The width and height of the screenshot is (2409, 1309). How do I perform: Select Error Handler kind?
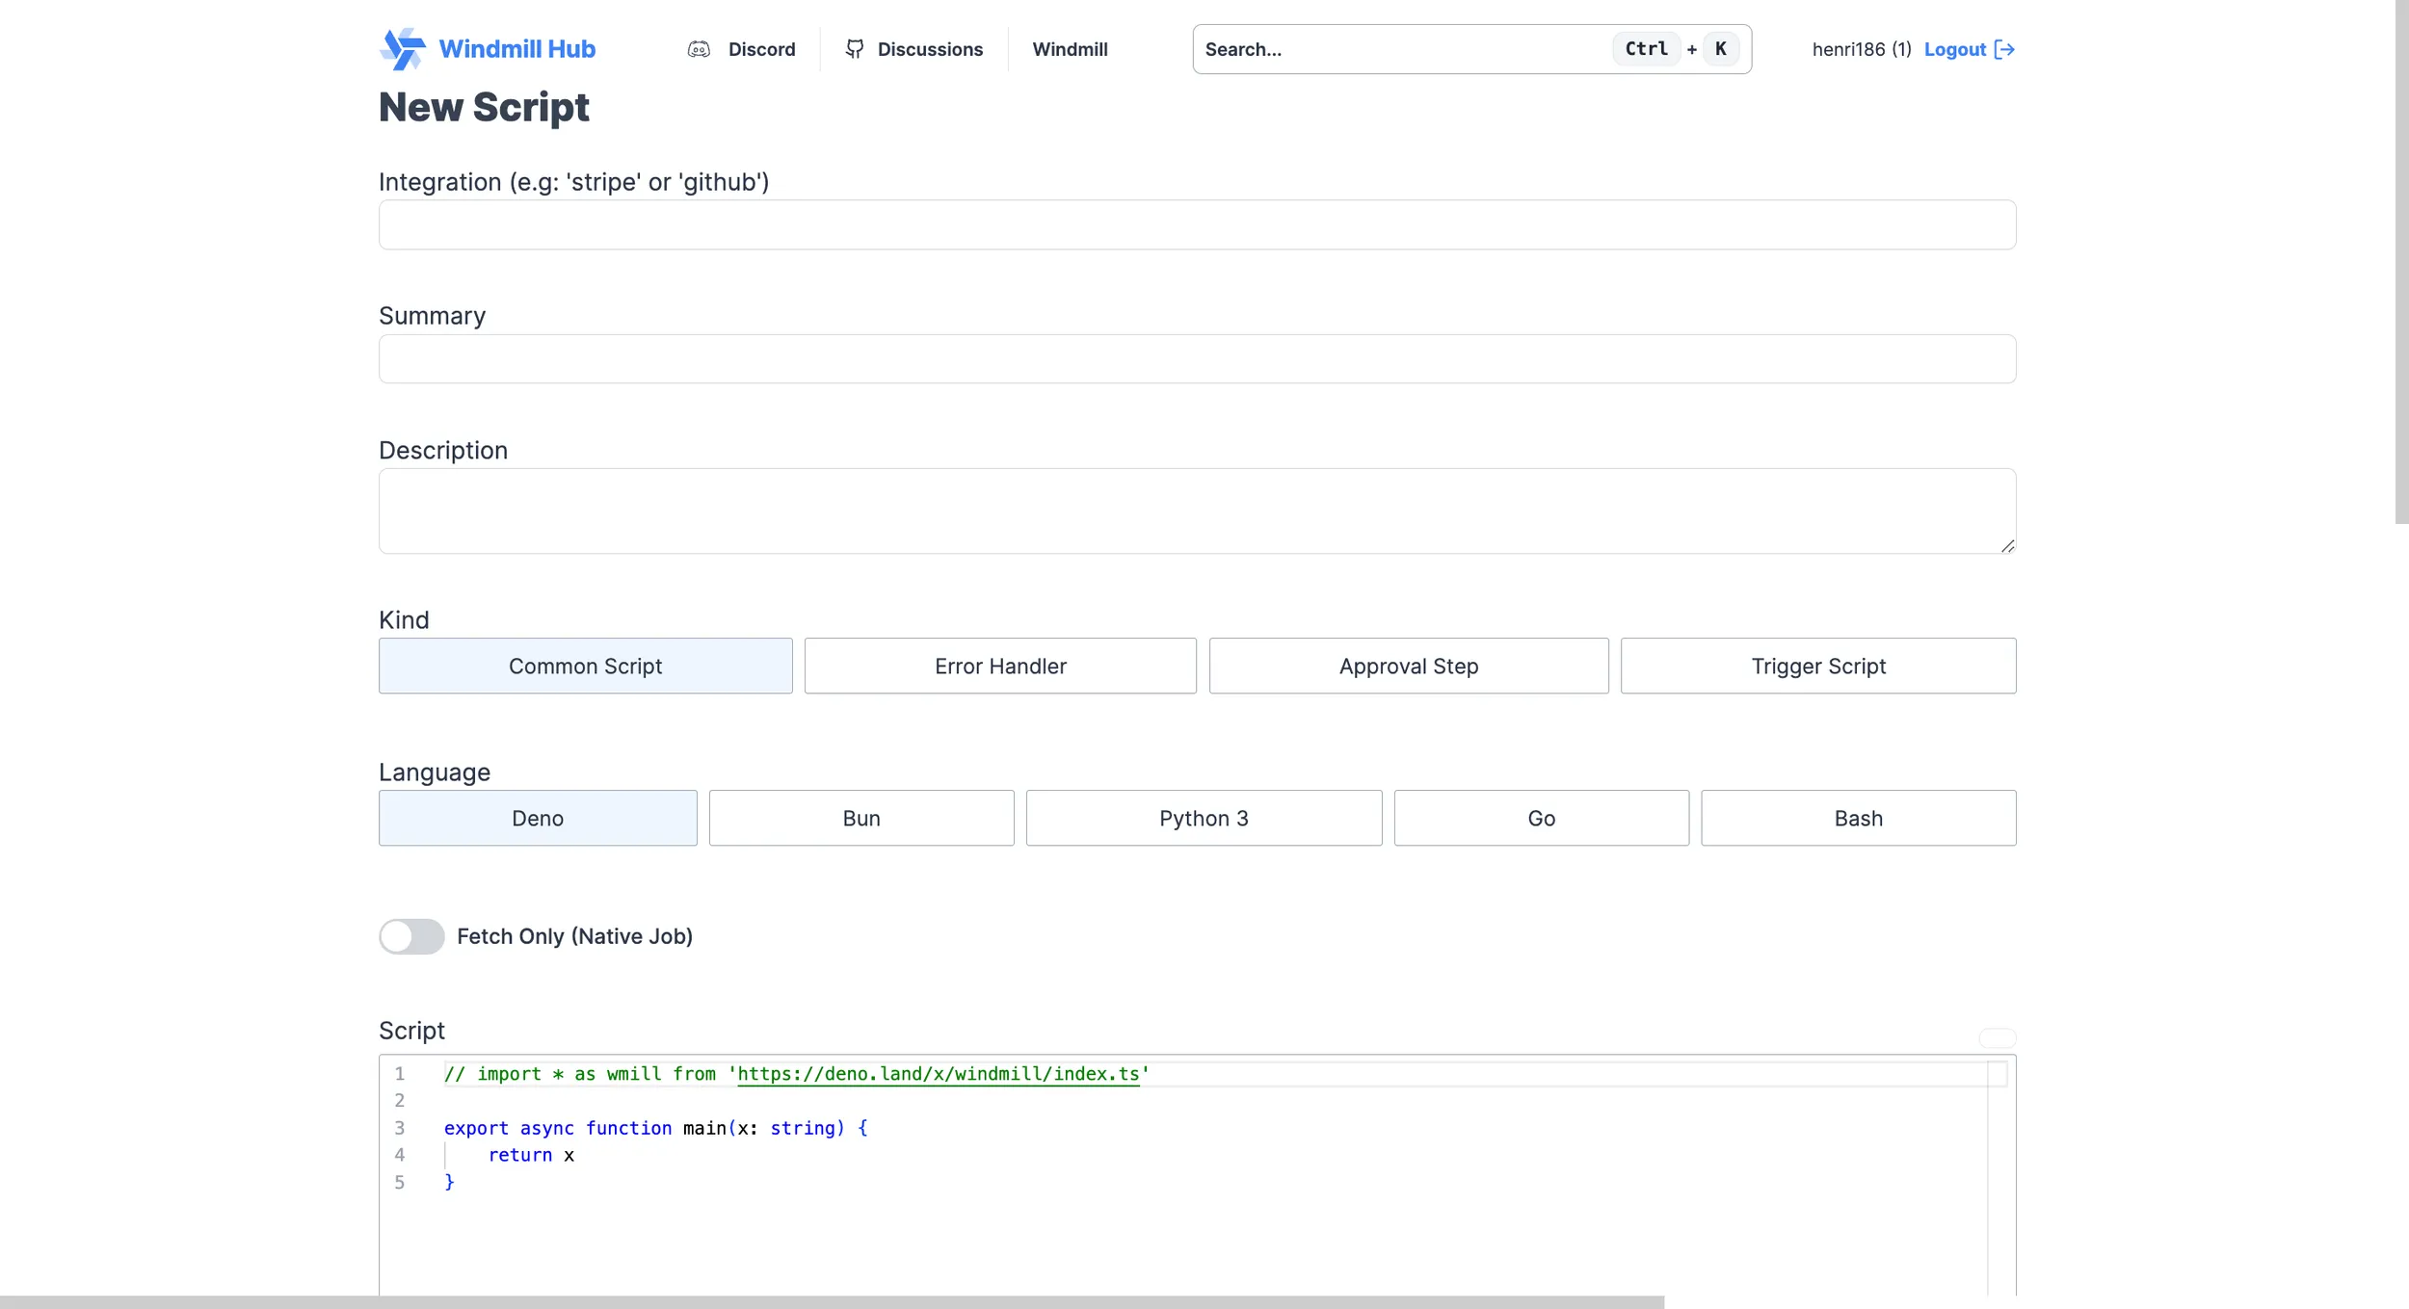point(999,666)
